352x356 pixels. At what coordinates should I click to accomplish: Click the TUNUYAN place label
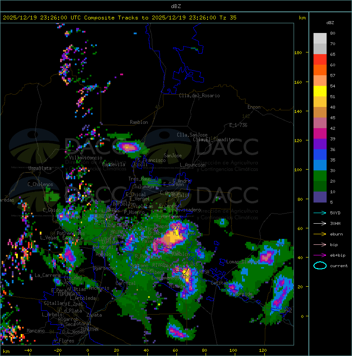point(90,329)
